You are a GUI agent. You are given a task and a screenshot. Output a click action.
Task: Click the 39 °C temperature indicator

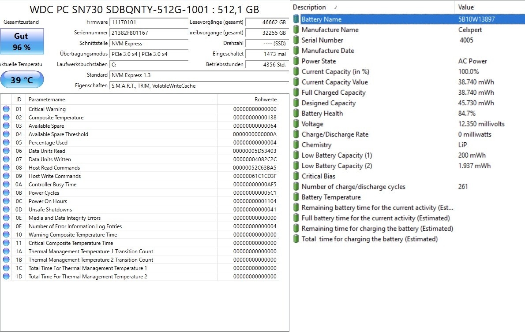pyautogui.click(x=22, y=80)
